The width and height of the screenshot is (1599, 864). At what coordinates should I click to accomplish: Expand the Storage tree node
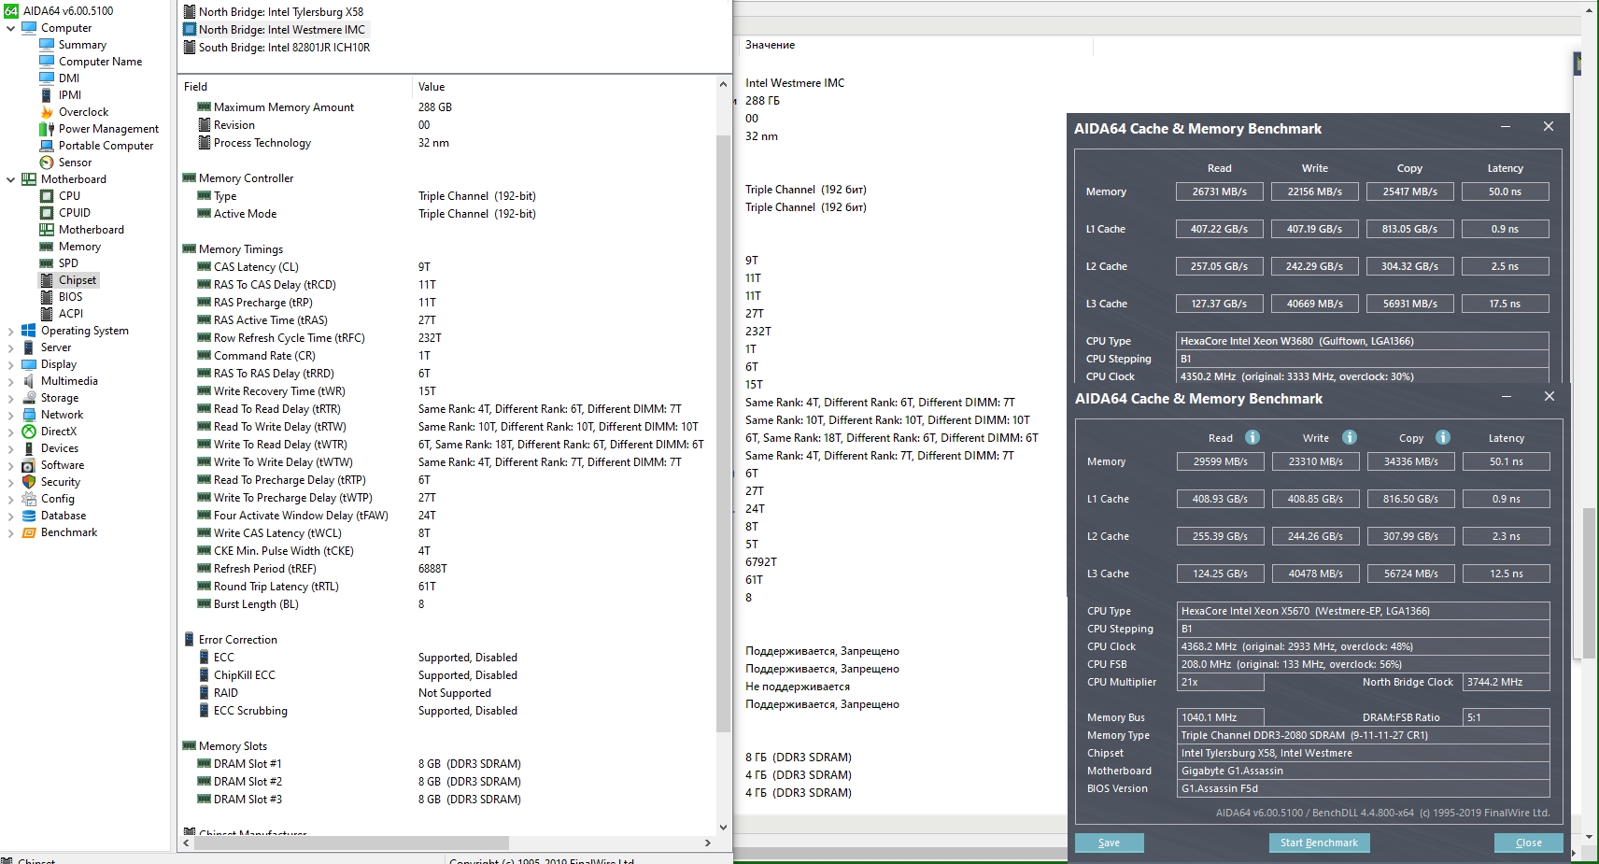tap(10, 398)
